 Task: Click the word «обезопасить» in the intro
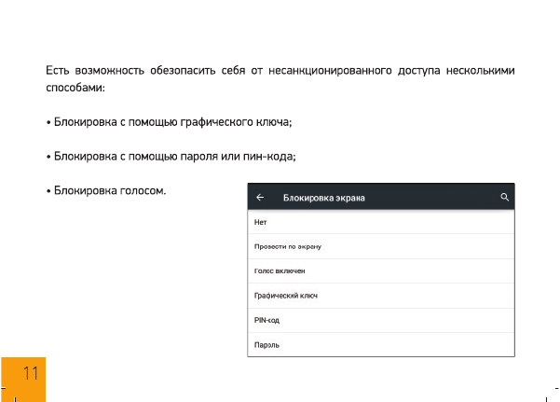coord(182,71)
